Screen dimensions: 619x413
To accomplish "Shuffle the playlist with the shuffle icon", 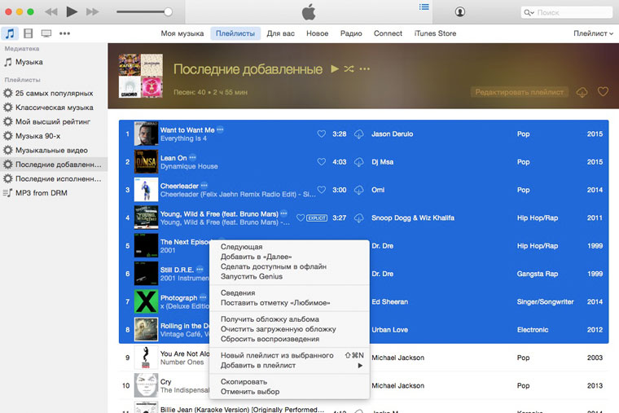I will pos(349,68).
